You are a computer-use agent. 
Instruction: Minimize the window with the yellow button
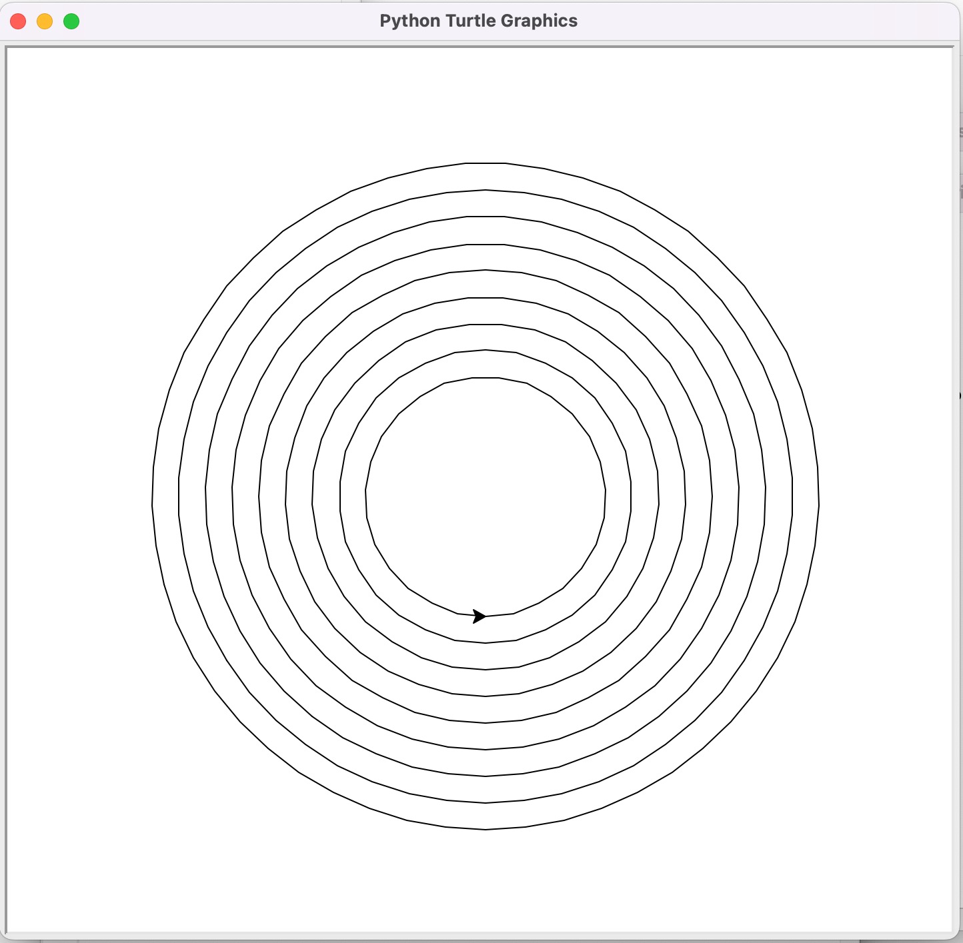tap(45, 21)
